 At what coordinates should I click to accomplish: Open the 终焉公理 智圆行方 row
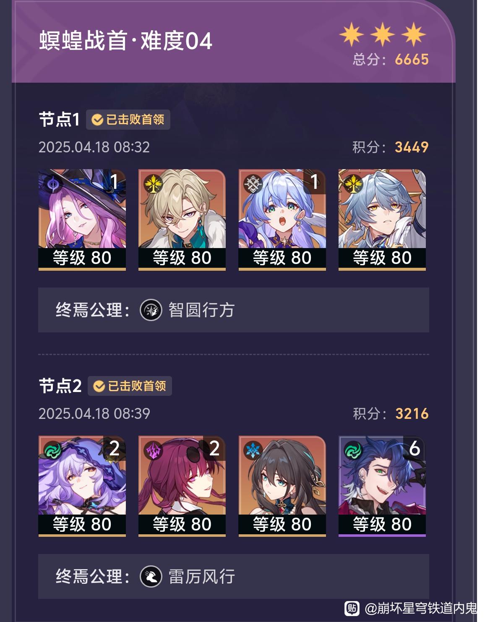point(234,310)
